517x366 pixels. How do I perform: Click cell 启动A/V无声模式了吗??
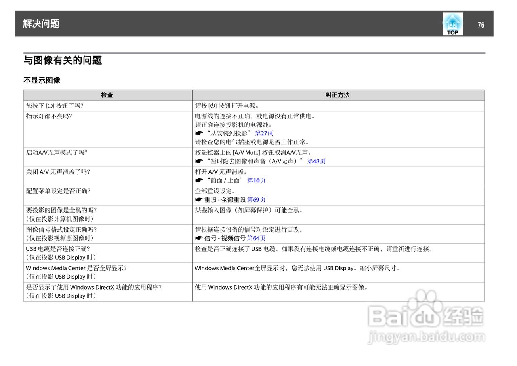click(x=108, y=157)
